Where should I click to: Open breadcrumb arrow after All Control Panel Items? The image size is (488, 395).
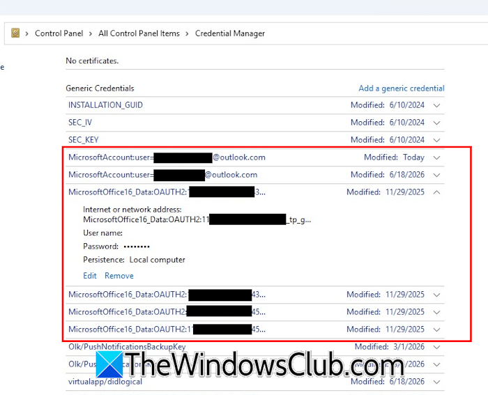[x=187, y=33]
